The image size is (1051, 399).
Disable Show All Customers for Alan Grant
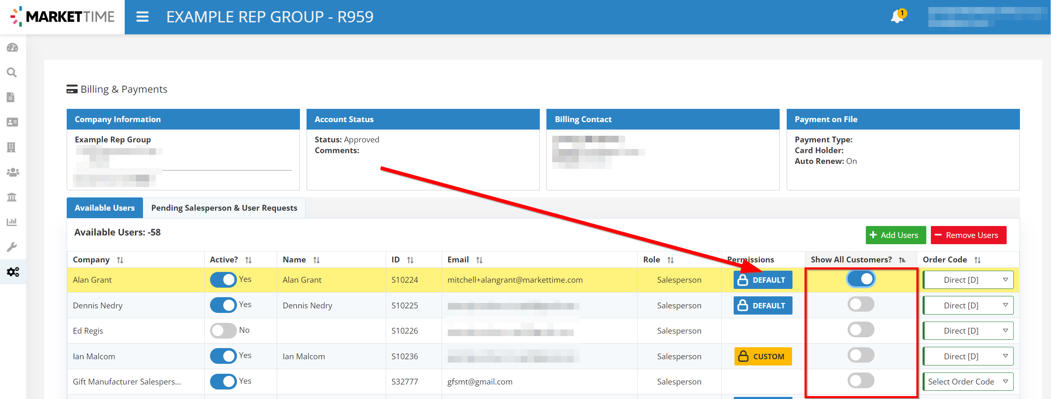pos(861,279)
